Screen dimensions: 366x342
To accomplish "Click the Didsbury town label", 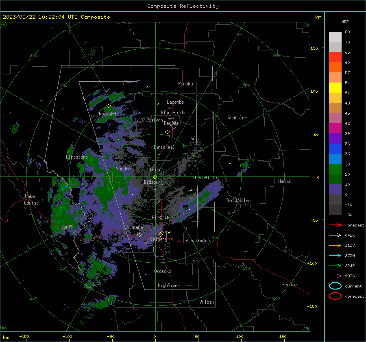I will (x=154, y=182).
